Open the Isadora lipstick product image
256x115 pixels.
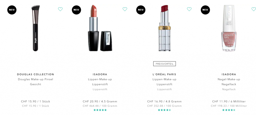pyautogui.click(x=100, y=28)
